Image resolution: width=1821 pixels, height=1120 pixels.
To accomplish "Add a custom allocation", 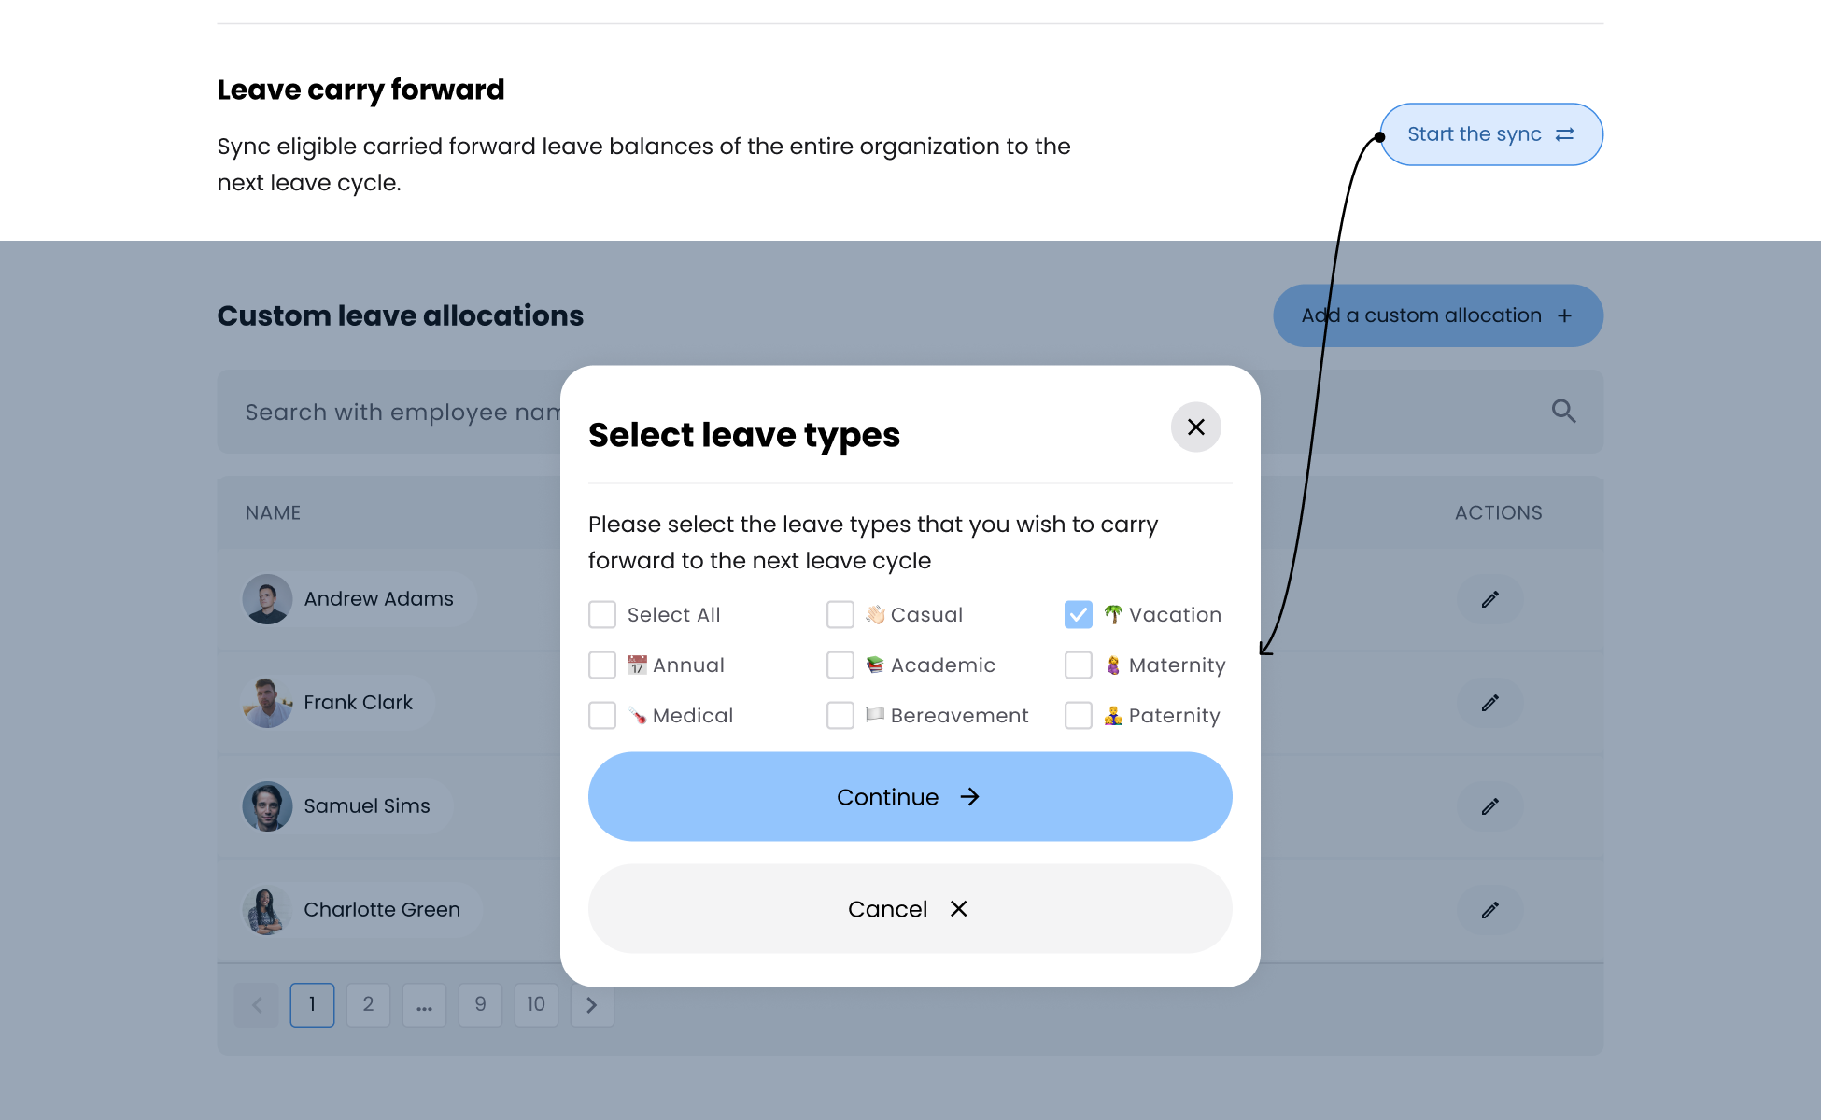I will click(x=1437, y=315).
